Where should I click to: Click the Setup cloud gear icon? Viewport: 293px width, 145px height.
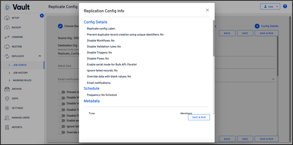[x=7, y=18]
